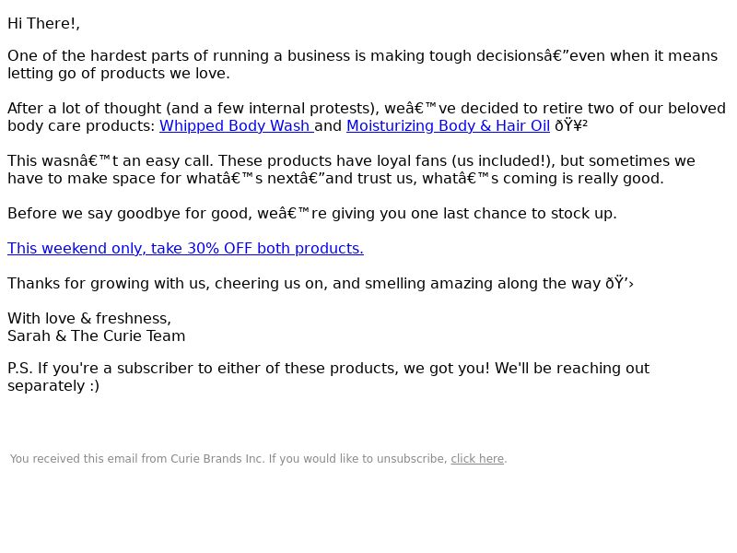This screenshot has width=737, height=553.
Task: Open the Moisturizing Body & Hair Oil link
Action: [x=448, y=126]
